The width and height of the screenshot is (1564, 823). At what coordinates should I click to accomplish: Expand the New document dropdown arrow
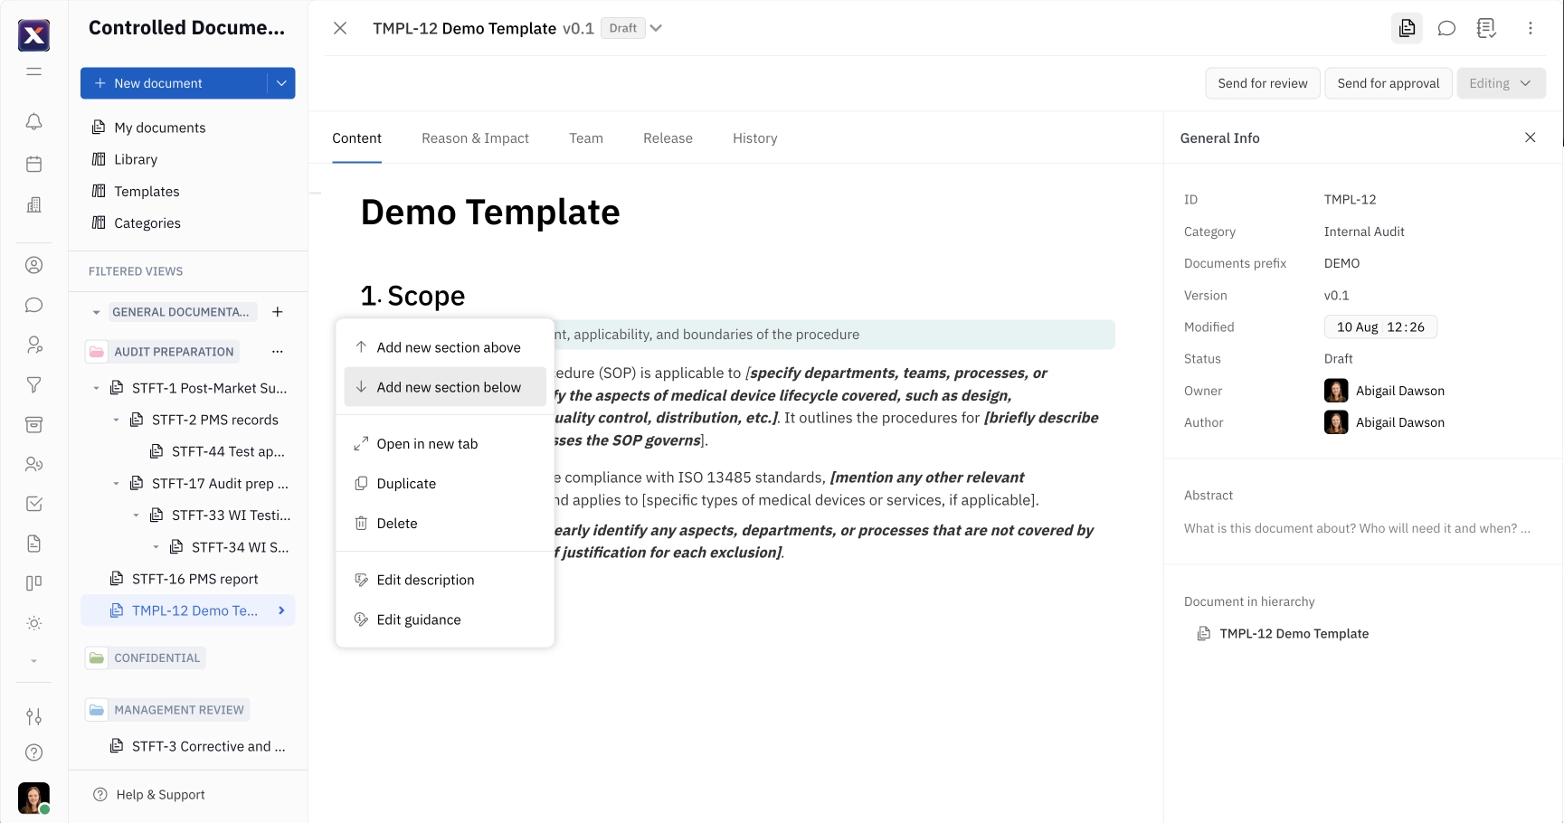point(281,83)
